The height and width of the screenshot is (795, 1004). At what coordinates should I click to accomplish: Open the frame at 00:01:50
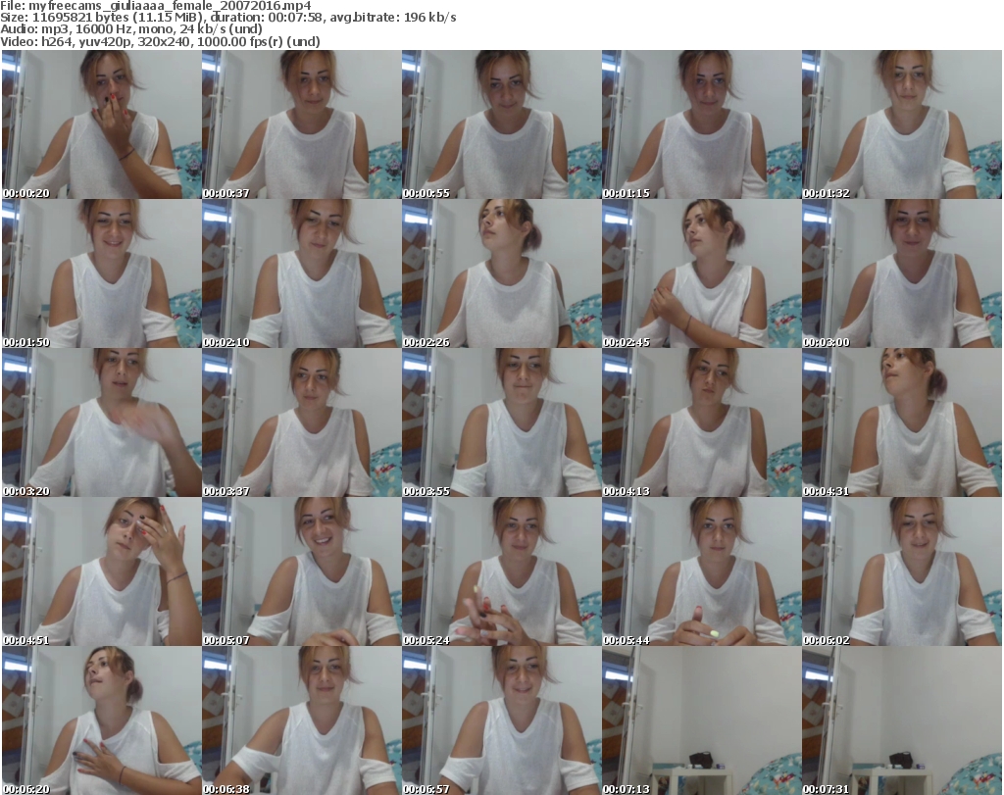pos(102,273)
